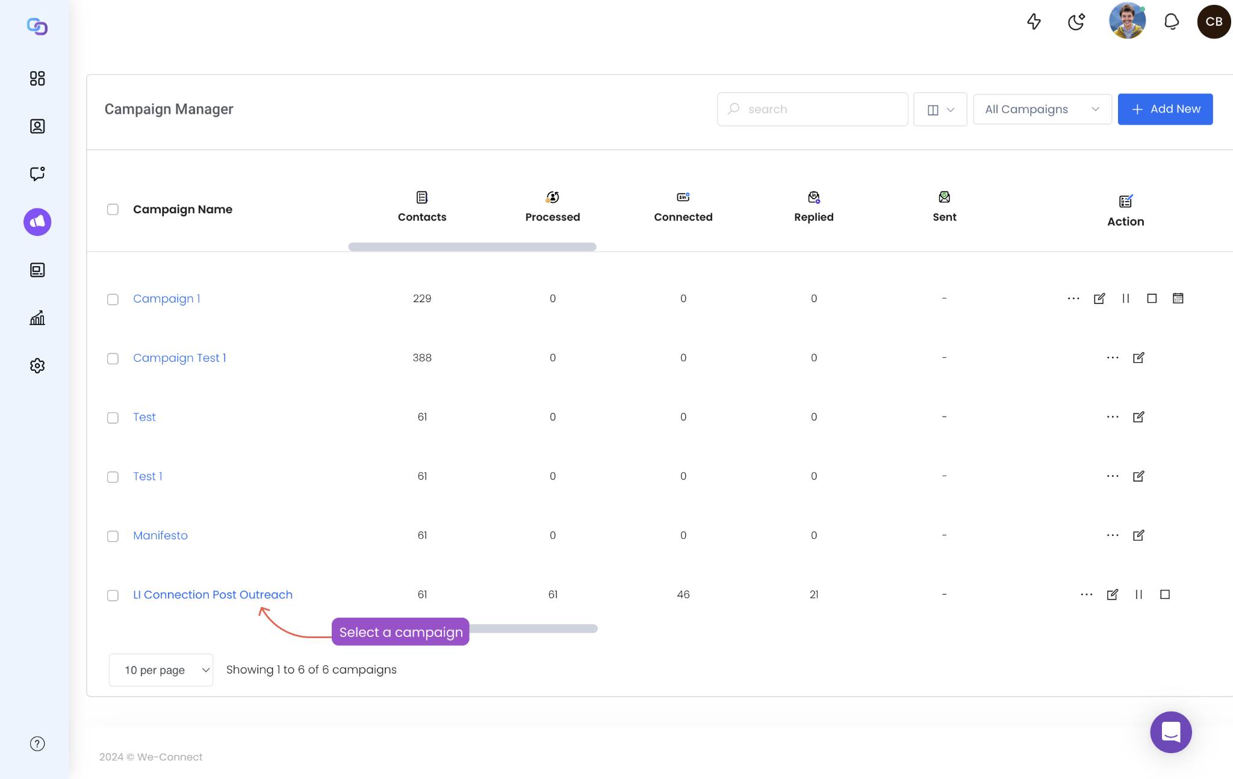This screenshot has width=1233, height=779.
Task: Pause Campaign 1 using its pause icon
Action: click(x=1125, y=298)
